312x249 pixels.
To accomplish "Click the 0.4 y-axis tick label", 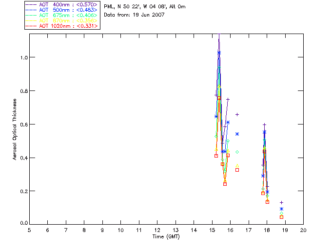I will pyautogui.click(x=24, y=158).
